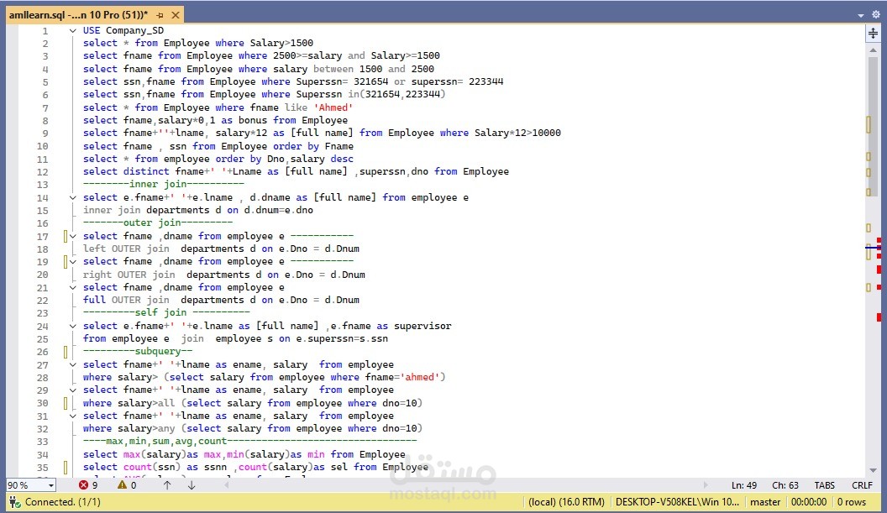This screenshot has height=513, width=887.
Task: Click the CRLF line ending setting
Action: pos(862,485)
